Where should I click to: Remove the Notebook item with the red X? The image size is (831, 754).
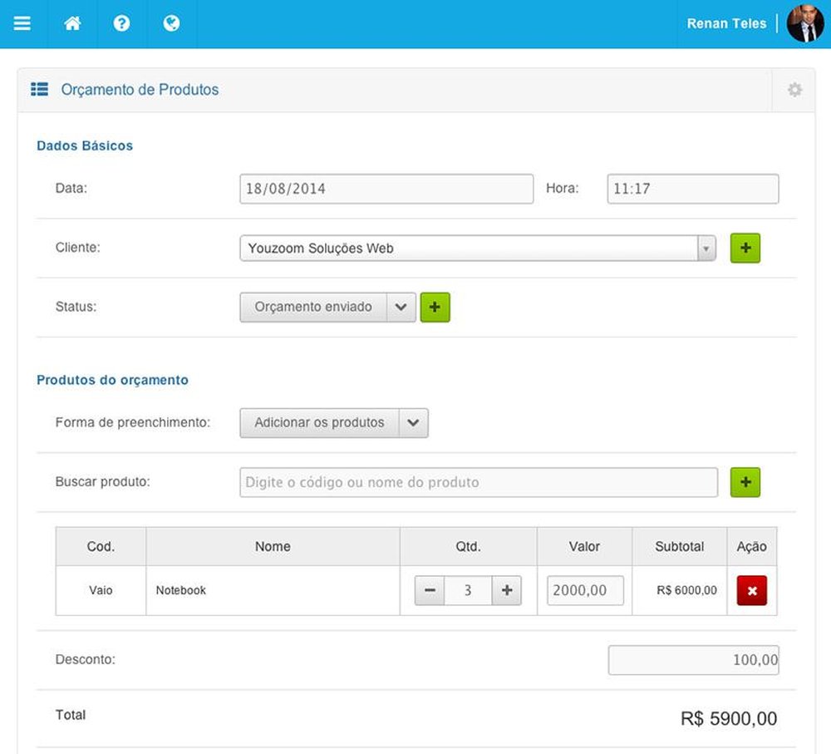click(751, 590)
